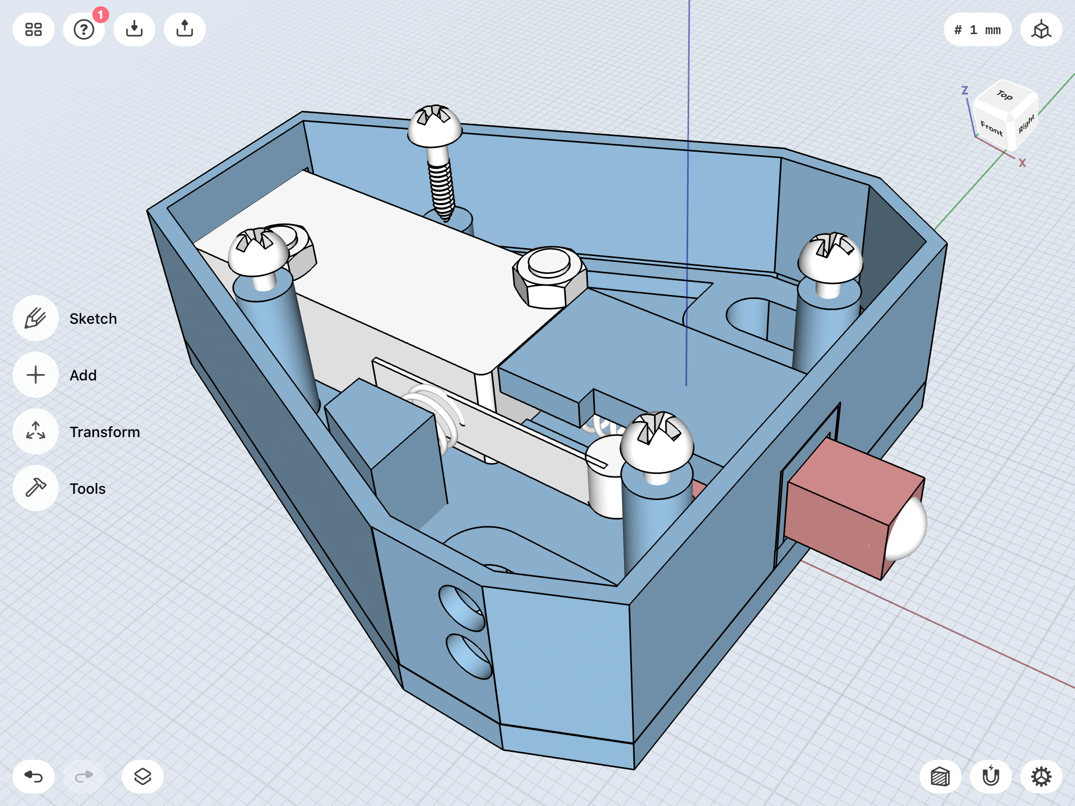Open the designs gallery grid icon
1075x806 pixels.
34,29
